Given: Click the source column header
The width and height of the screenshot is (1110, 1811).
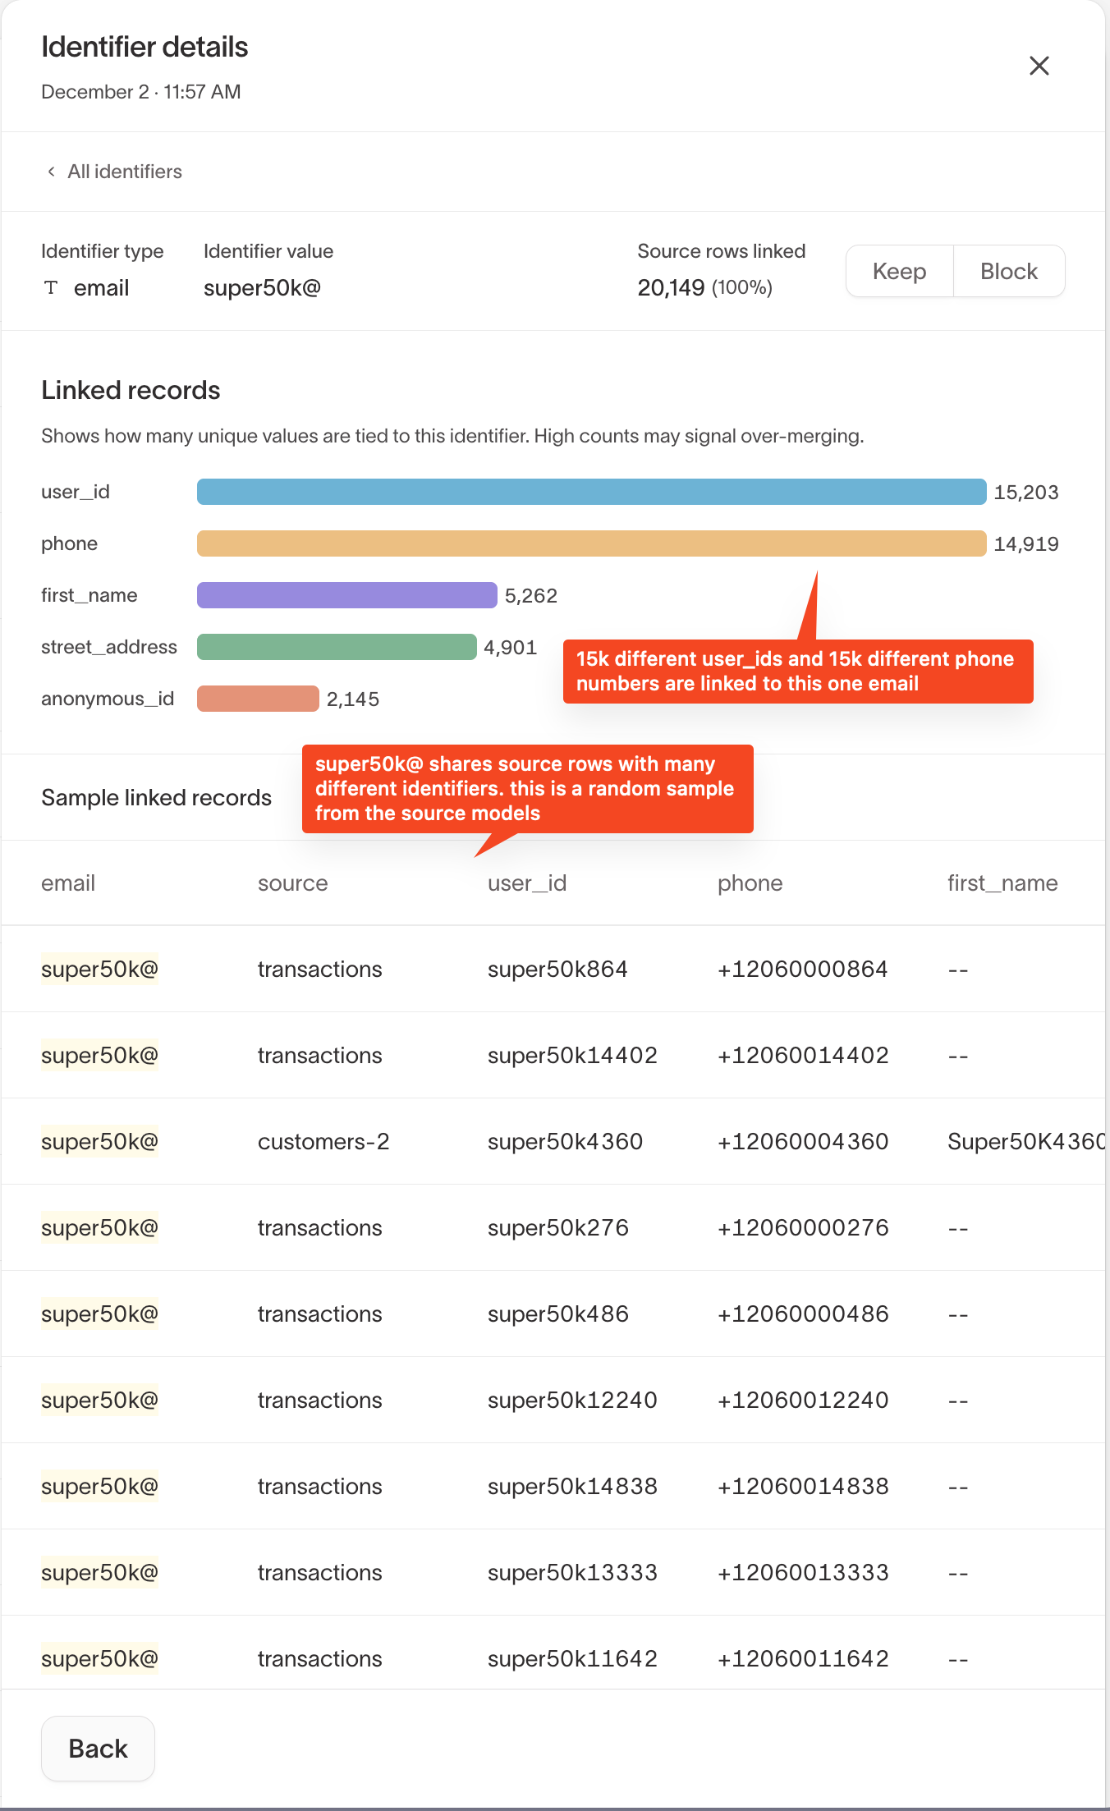Looking at the screenshot, I should pyautogui.click(x=292, y=883).
